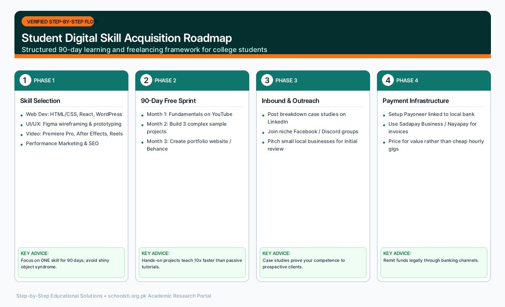Select Month 1: Fundamentals on YouTube
Image resolution: width=505 pixels, height=307 pixels.
point(189,114)
